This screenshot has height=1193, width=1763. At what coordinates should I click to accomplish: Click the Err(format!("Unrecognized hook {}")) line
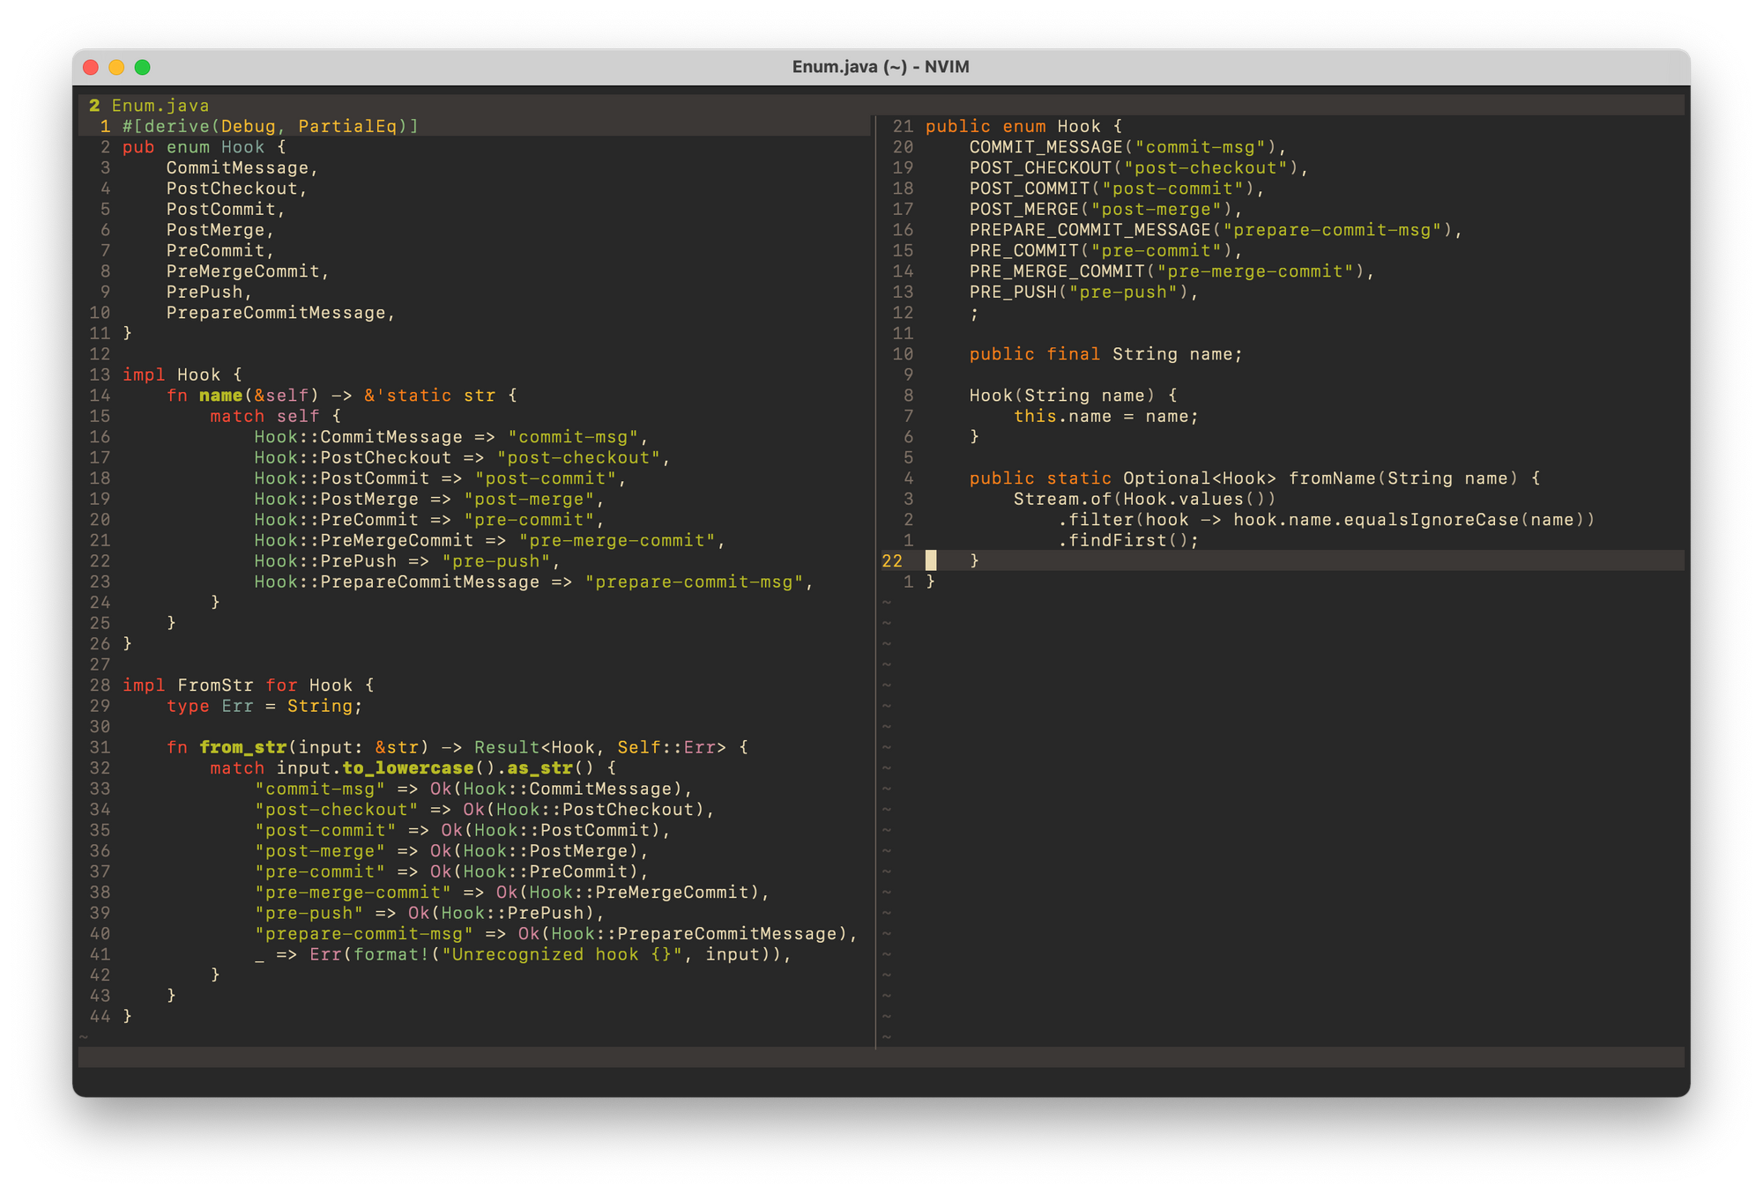tap(530, 953)
